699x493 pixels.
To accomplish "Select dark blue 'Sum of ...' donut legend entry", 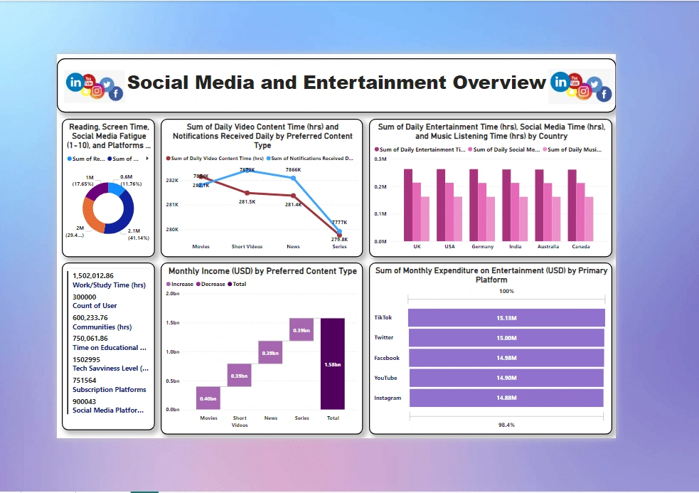I will point(122,159).
